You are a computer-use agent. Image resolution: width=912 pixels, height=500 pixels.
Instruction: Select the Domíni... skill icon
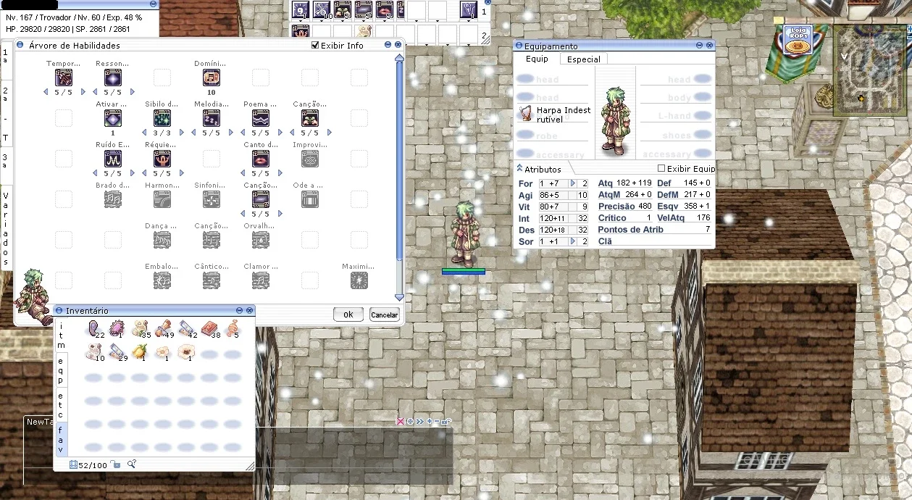click(x=211, y=78)
